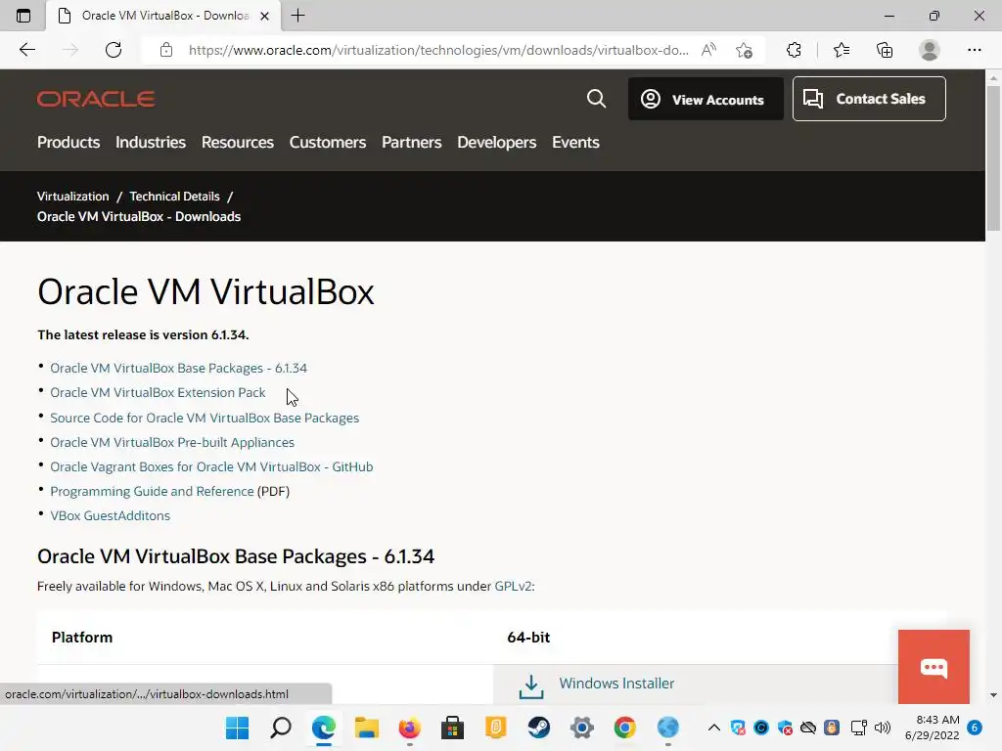Open the Industries menu
Screen dimensions: 1002x751
pyautogui.click(x=151, y=143)
